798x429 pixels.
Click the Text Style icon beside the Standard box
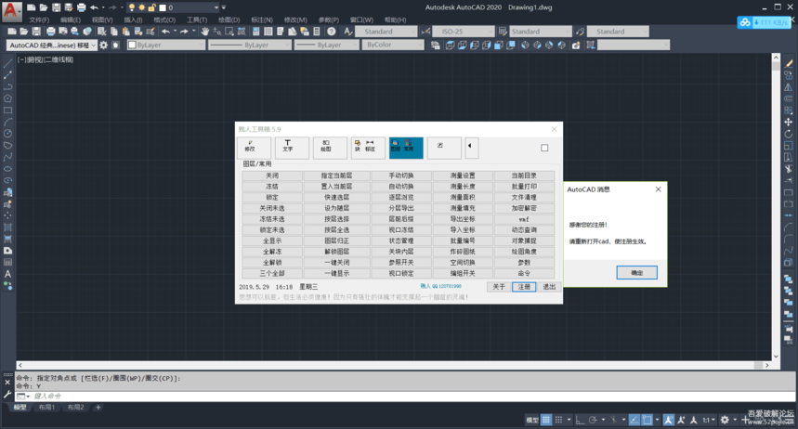(x=348, y=32)
